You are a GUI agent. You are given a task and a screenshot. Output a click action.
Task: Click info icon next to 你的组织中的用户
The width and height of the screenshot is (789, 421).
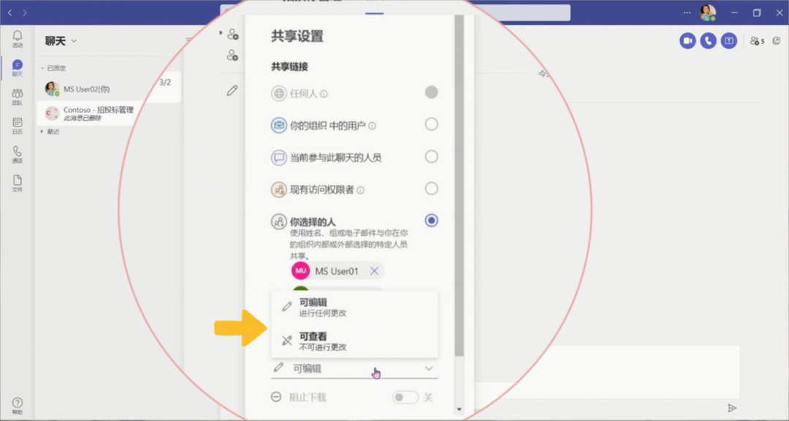point(372,126)
